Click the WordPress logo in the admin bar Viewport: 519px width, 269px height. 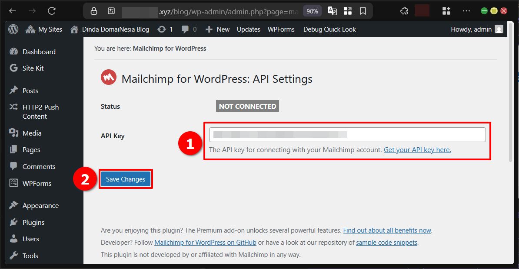click(13, 29)
